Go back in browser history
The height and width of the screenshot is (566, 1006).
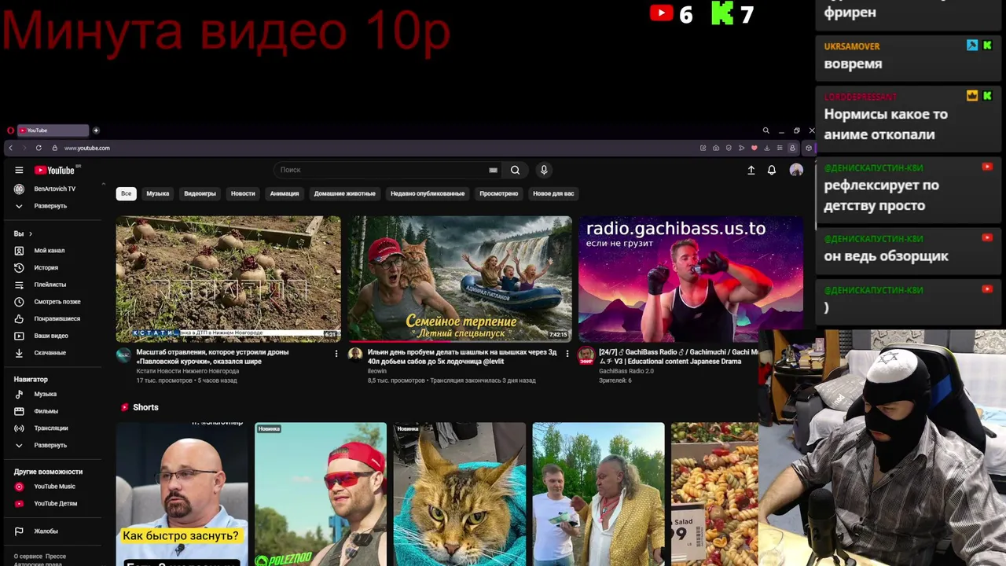coord(10,148)
